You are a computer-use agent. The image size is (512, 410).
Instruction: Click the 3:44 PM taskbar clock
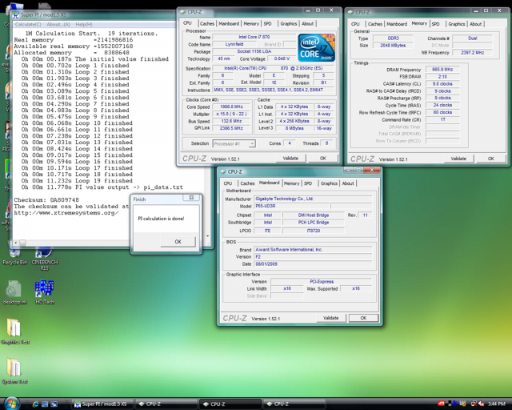(496, 404)
